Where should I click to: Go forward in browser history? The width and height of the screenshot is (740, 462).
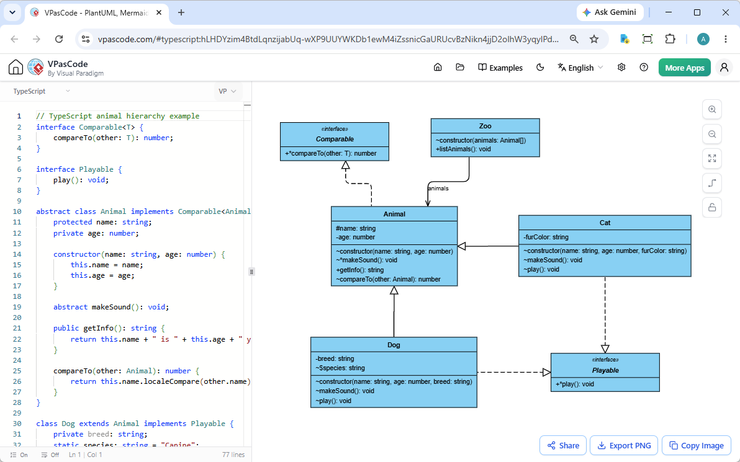tap(37, 39)
